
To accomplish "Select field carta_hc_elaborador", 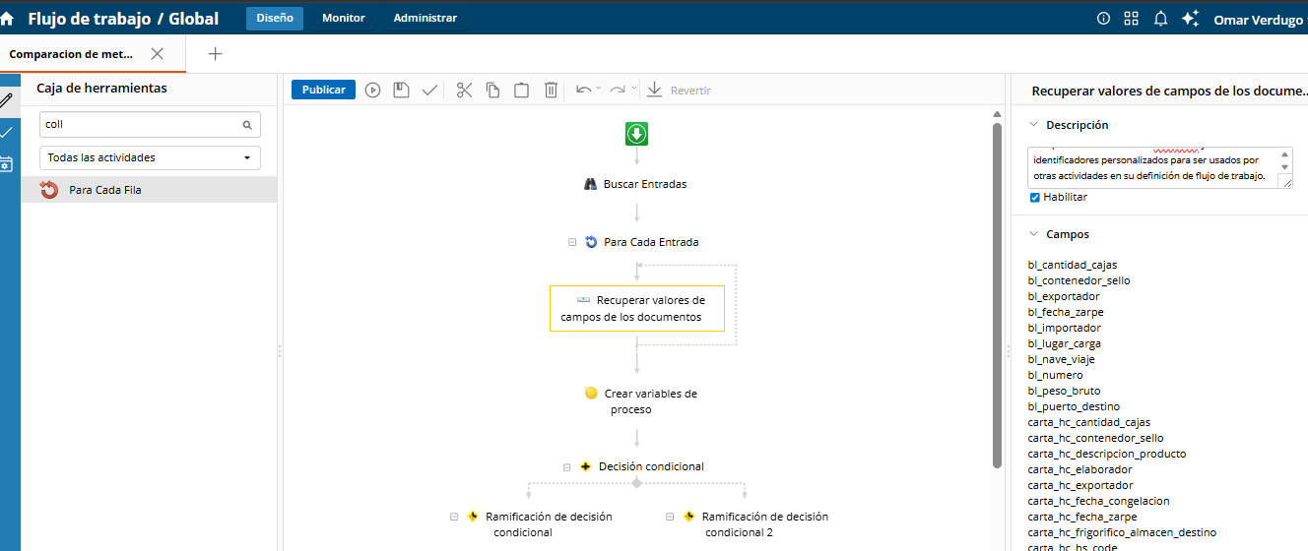I will pyautogui.click(x=1080, y=469).
